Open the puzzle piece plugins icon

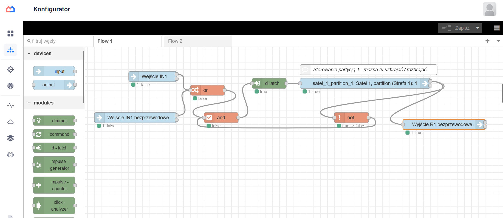point(10,155)
